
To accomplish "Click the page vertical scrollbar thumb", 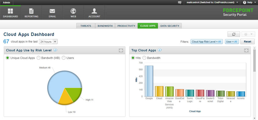I will tap(254, 61).
